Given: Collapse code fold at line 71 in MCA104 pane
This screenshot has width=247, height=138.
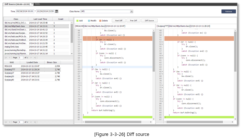Looking at the screenshot, I should (x=81, y=83).
